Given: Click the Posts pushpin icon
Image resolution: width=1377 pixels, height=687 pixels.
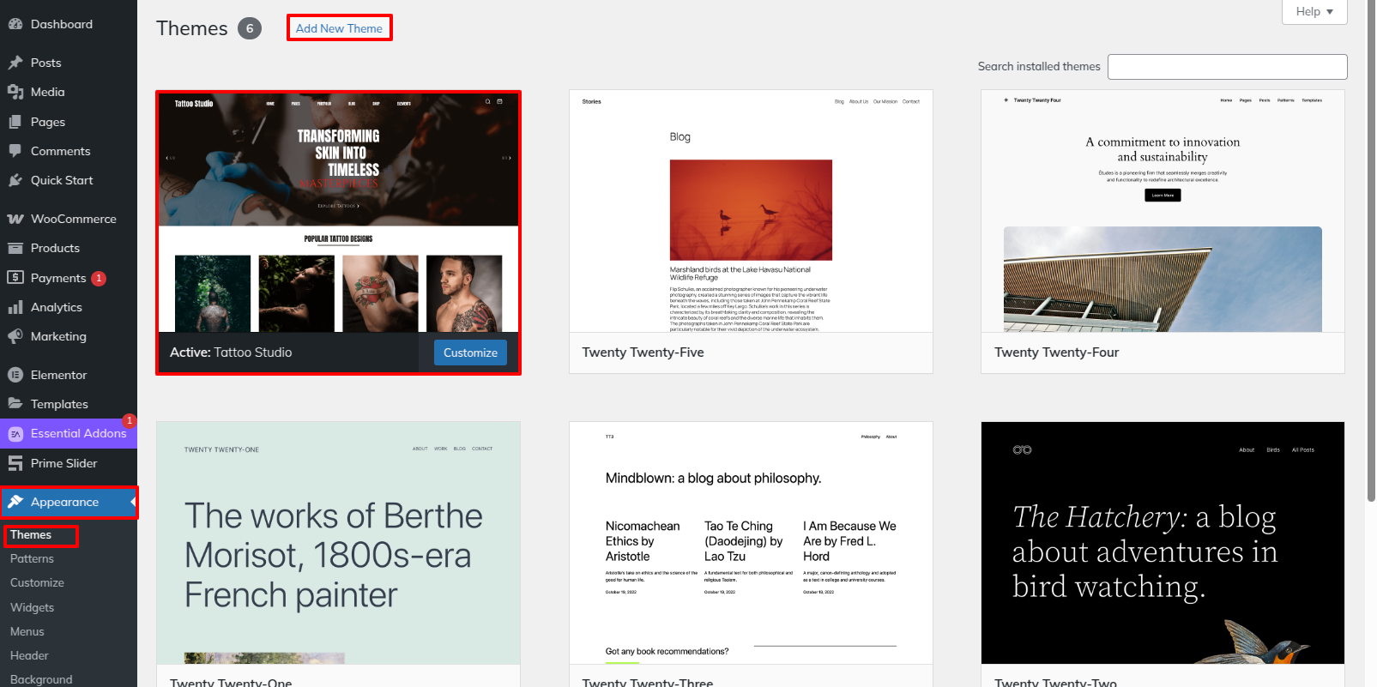Looking at the screenshot, I should pyautogui.click(x=15, y=63).
